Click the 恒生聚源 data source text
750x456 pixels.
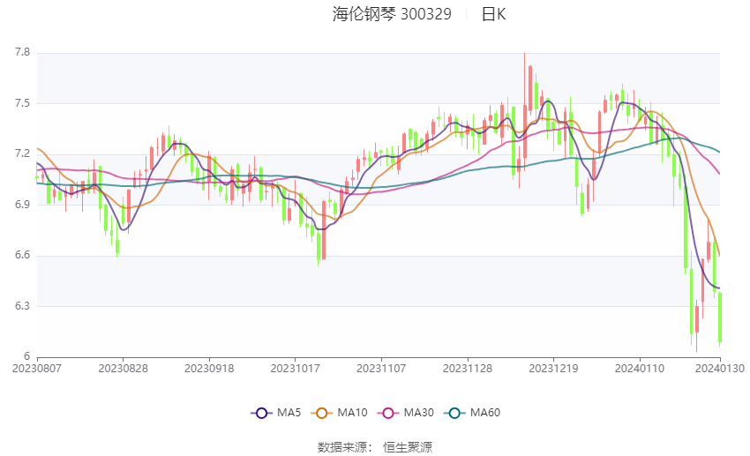[408, 447]
